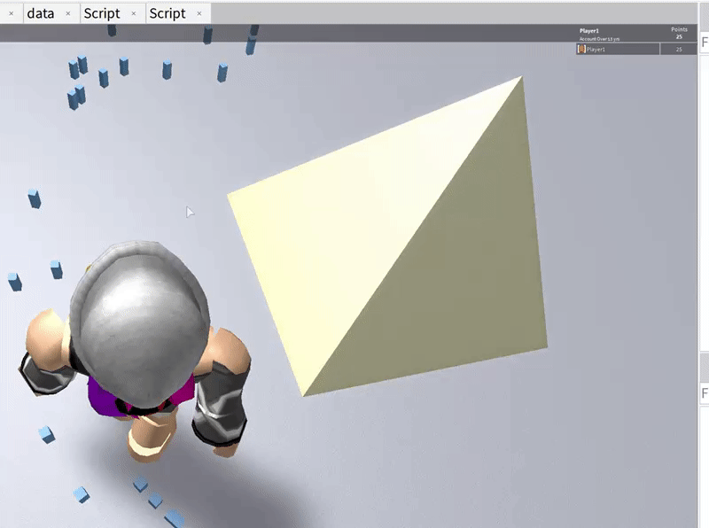Click the Player1 avatar icon in leaderboard

[581, 49]
